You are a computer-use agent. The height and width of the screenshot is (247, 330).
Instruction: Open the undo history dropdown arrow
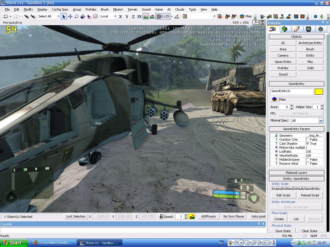[10, 16]
